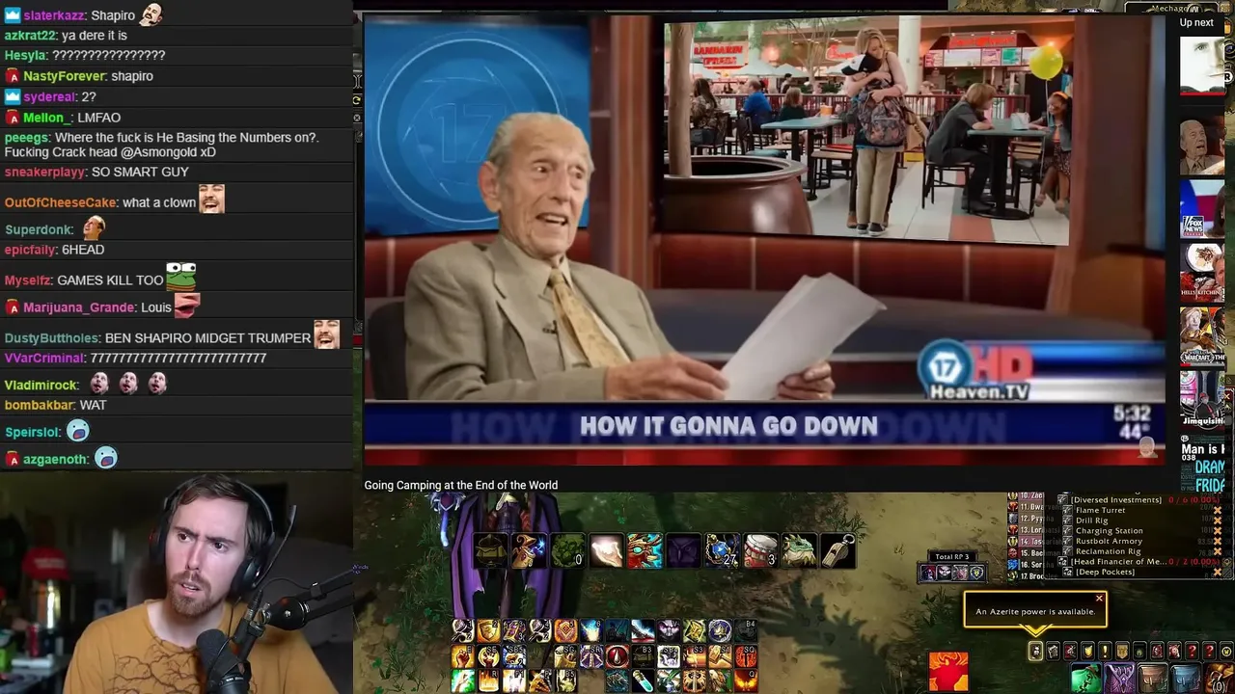Click the blue emote after Speirslol
Screen dimensions: 1235x694
click(78, 431)
